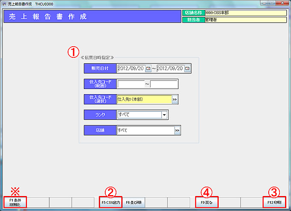Open store selection lookup button

tap(177, 130)
